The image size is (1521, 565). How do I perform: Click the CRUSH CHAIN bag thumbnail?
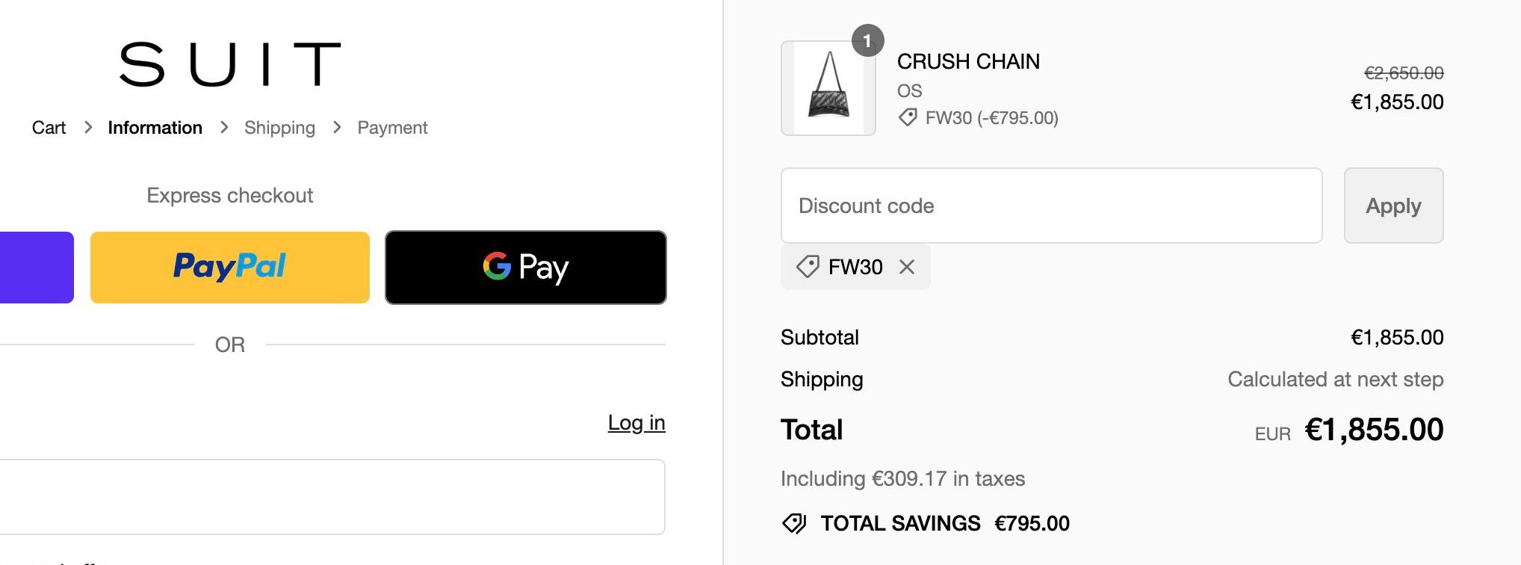pyautogui.click(x=828, y=88)
